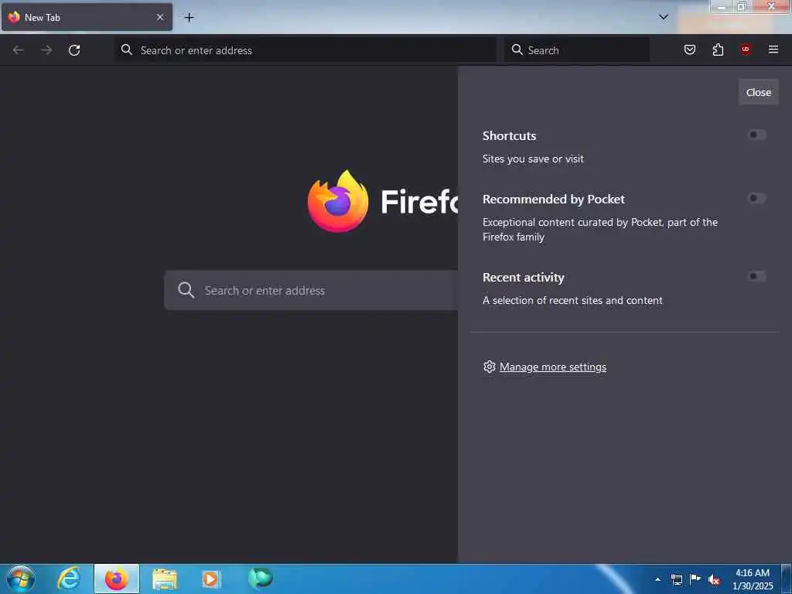Click the page search field near logo
The width and height of the screenshot is (792, 594).
(311, 291)
